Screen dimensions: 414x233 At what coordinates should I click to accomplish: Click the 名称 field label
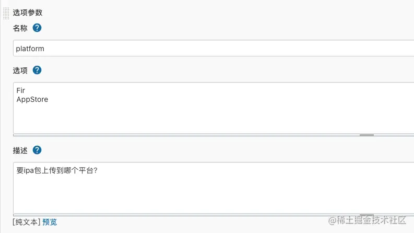(x=20, y=28)
